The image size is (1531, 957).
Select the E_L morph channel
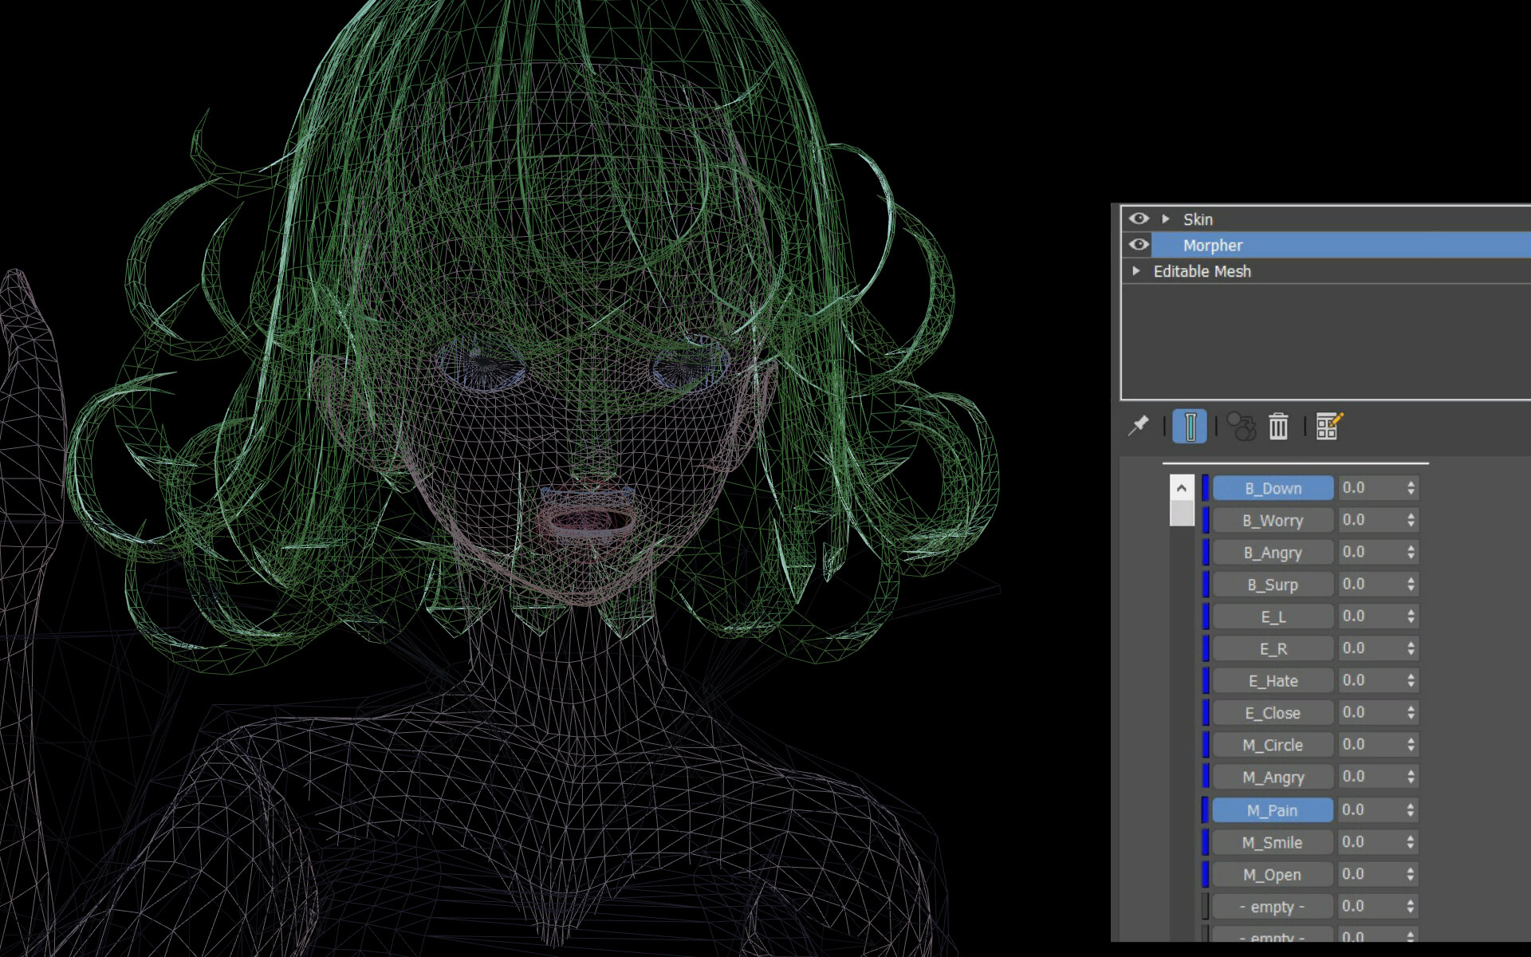[1273, 616]
